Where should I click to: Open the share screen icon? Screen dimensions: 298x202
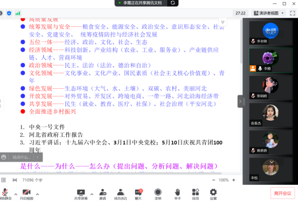(x=81, y=192)
